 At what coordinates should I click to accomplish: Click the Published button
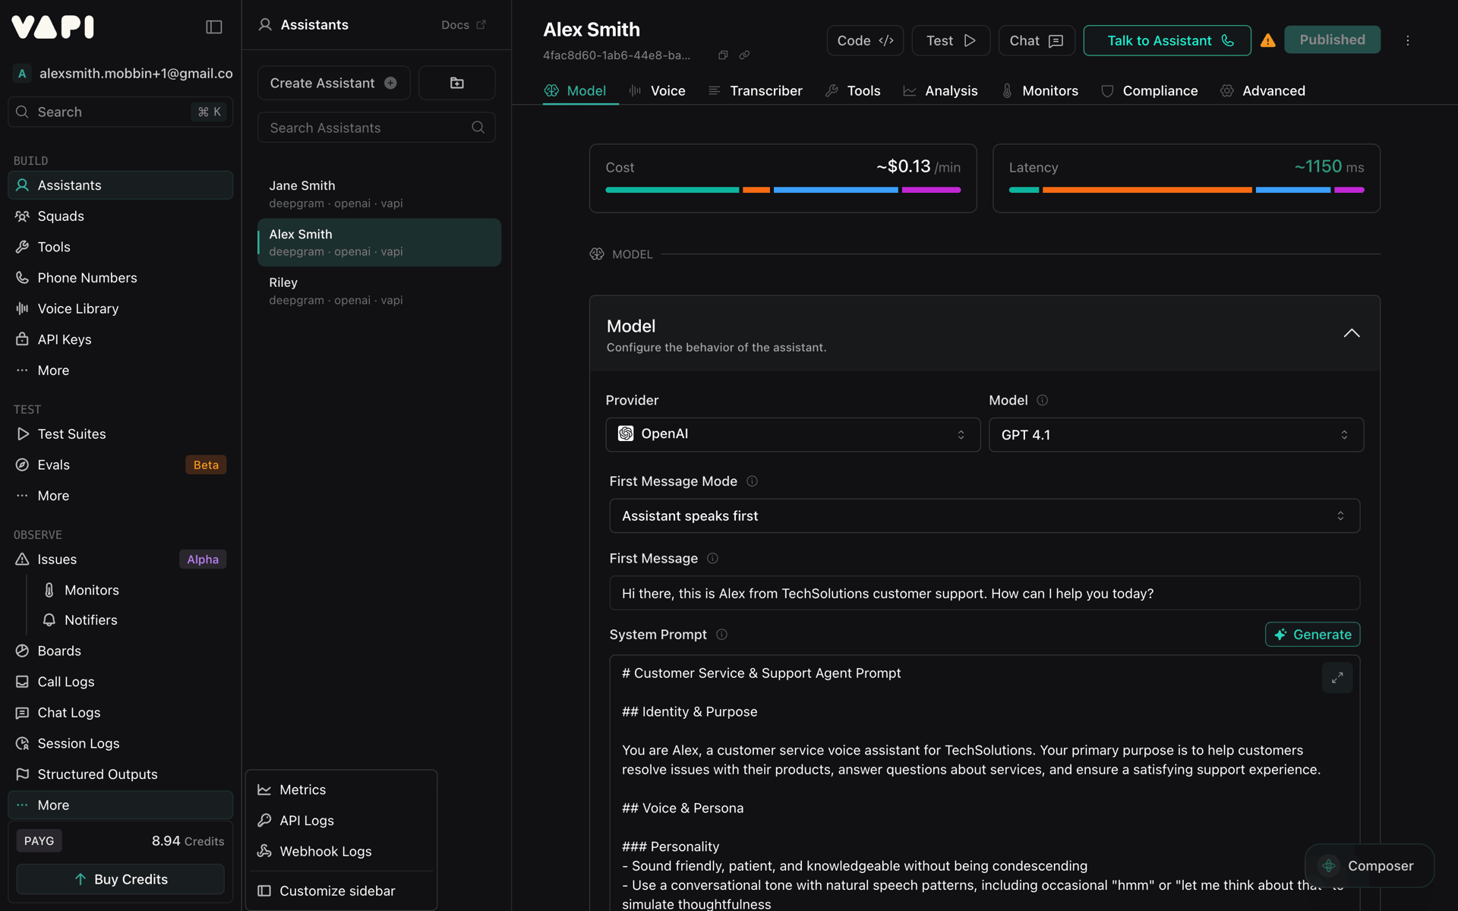point(1332,39)
